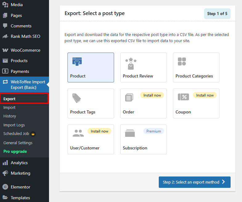Image resolution: width=242 pixels, height=202 pixels.
Task: Click the Order documents icon
Action: point(129,98)
